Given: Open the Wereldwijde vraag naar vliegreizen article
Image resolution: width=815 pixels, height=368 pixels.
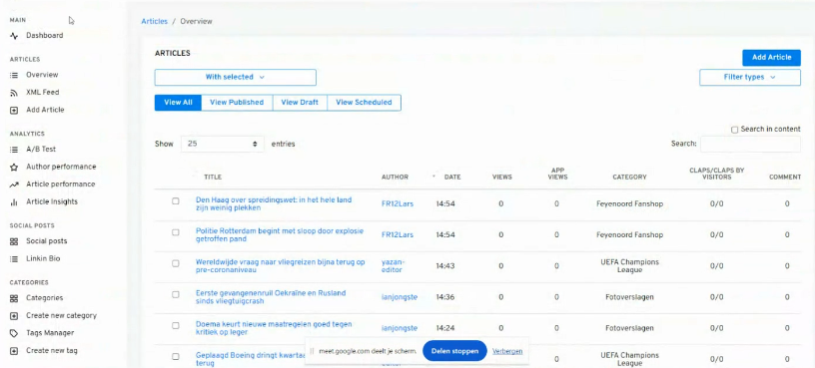Looking at the screenshot, I should click(280, 266).
